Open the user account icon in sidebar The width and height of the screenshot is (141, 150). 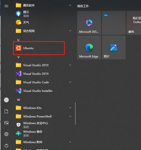[6, 100]
